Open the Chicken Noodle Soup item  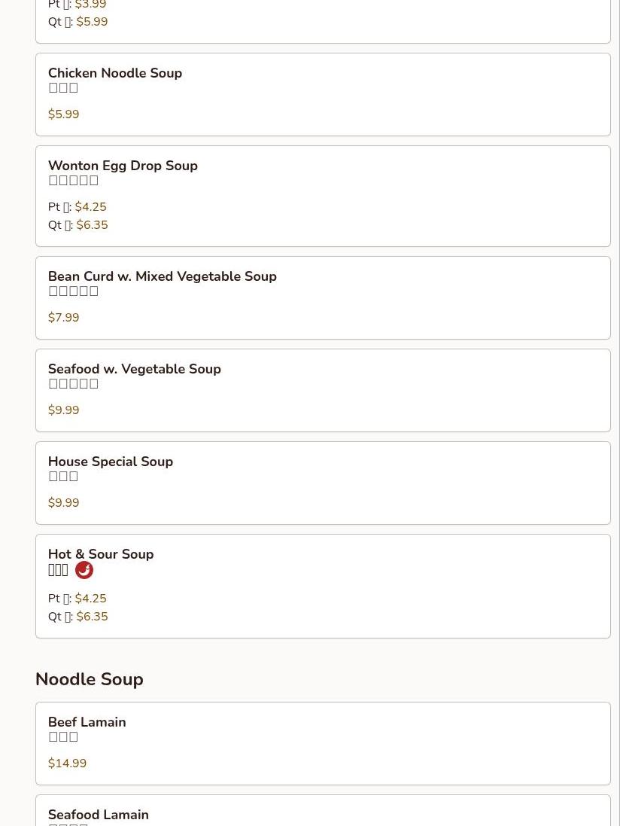pyautogui.click(x=115, y=73)
